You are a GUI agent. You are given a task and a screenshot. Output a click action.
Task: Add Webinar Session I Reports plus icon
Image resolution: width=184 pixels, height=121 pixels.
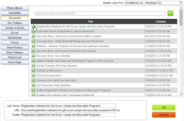(33, 46)
